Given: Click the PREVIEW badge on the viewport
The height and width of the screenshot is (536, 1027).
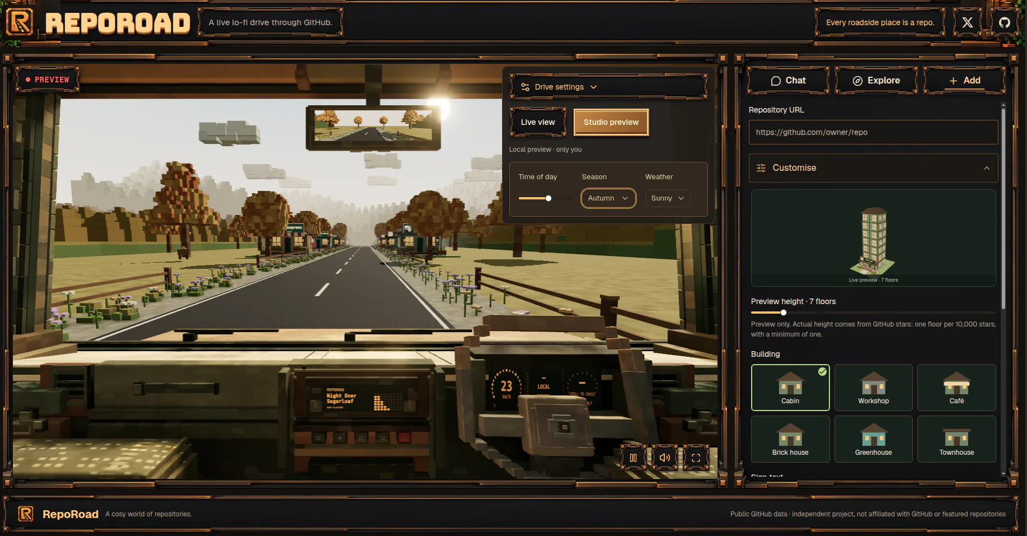Looking at the screenshot, I should click(48, 80).
